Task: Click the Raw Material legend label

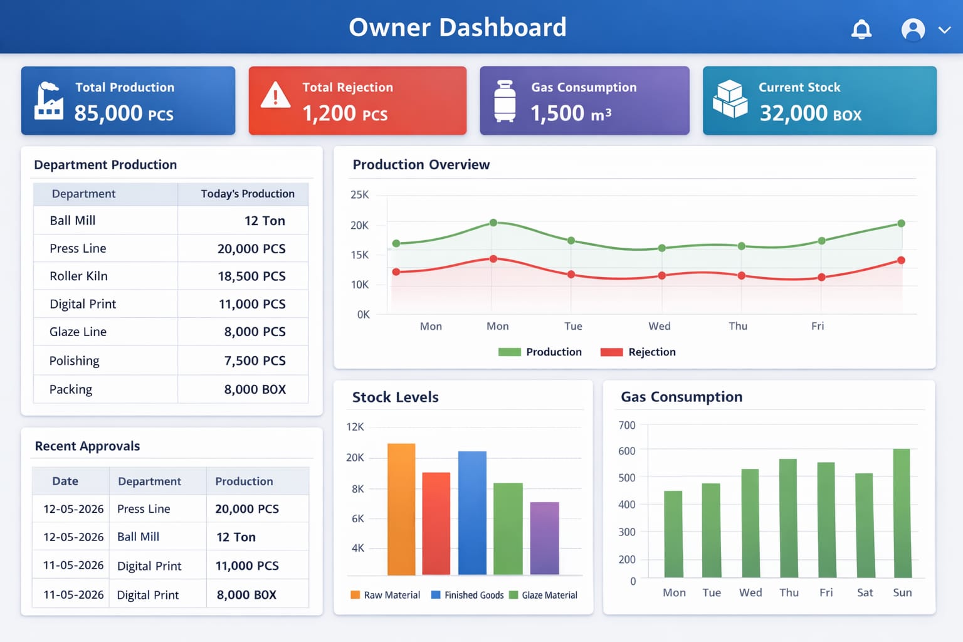Action: pyautogui.click(x=392, y=595)
